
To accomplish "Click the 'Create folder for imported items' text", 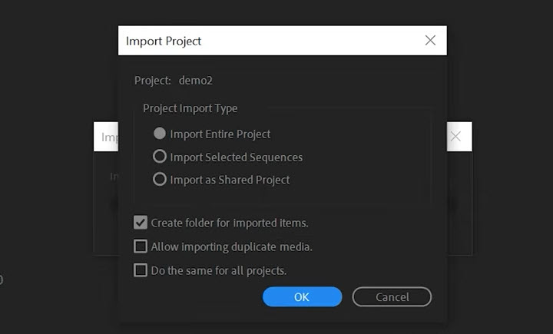I will point(230,223).
